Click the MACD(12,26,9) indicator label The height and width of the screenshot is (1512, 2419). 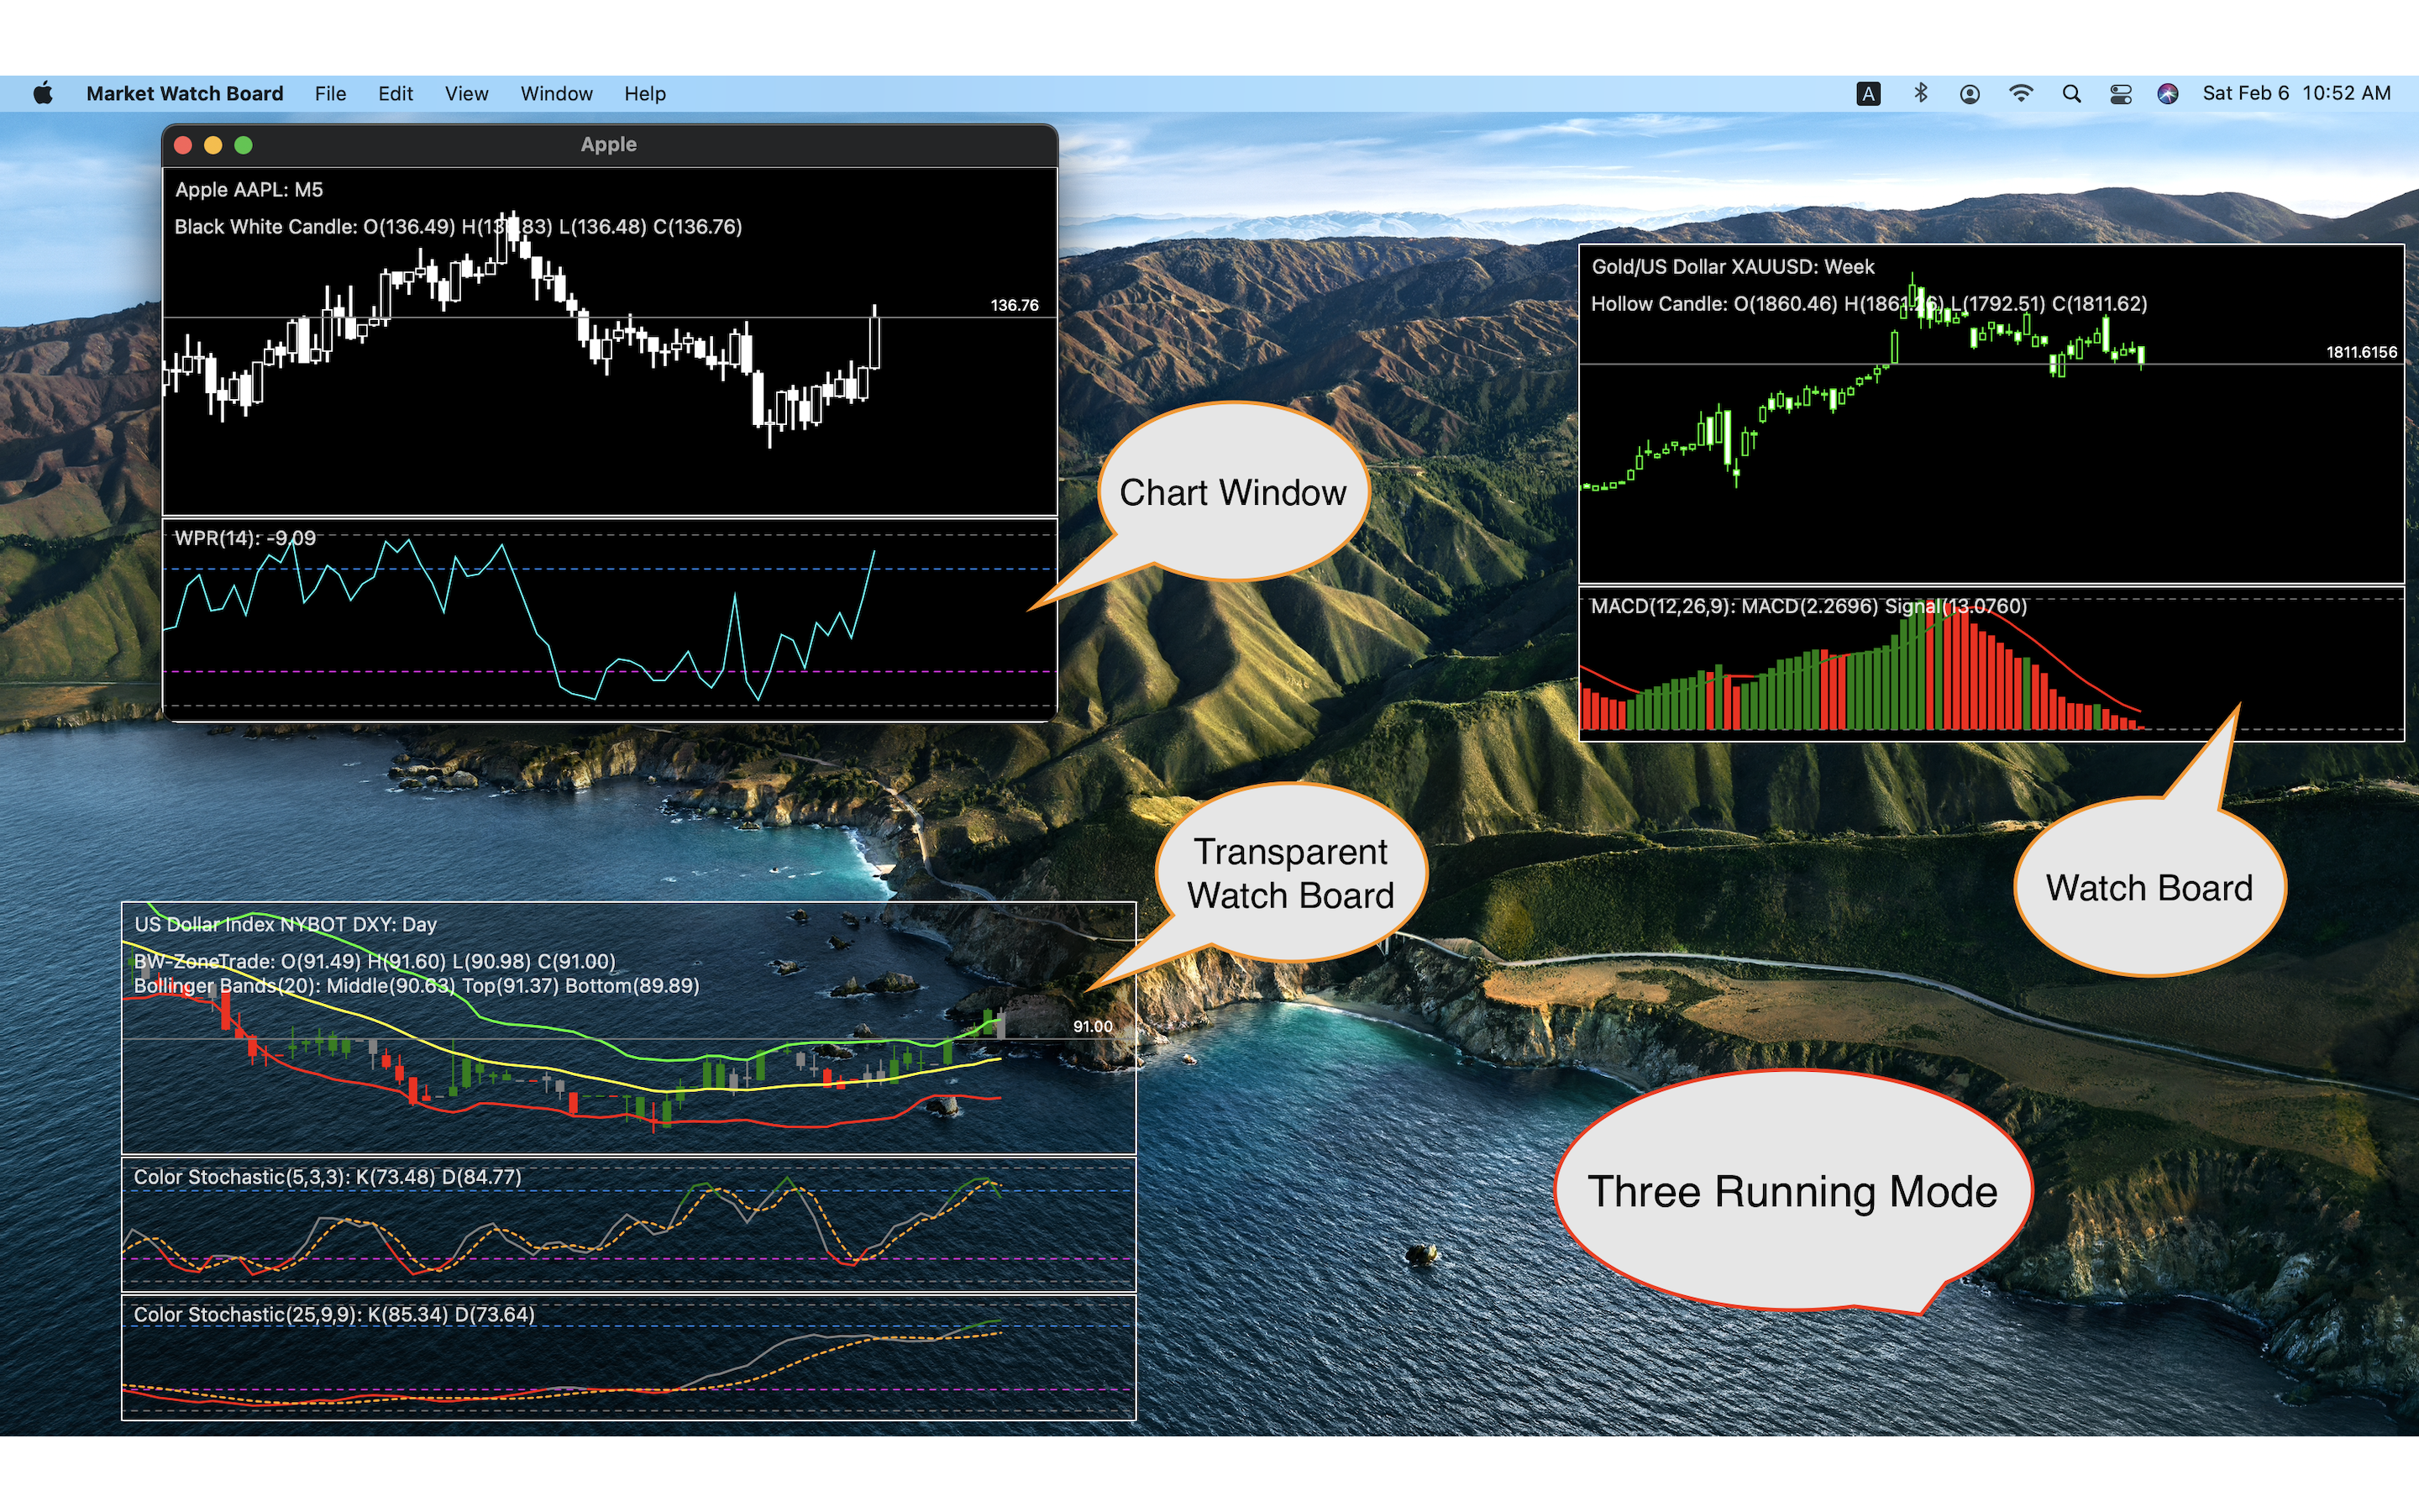point(1808,606)
